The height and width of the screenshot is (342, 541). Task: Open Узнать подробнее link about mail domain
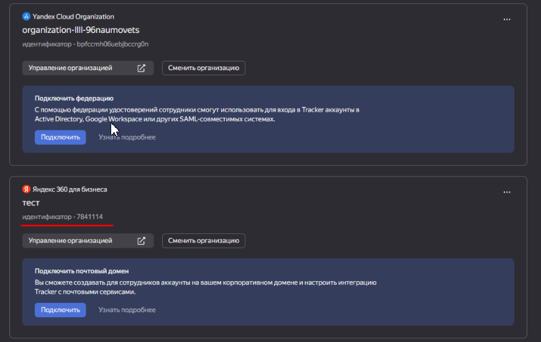click(127, 310)
